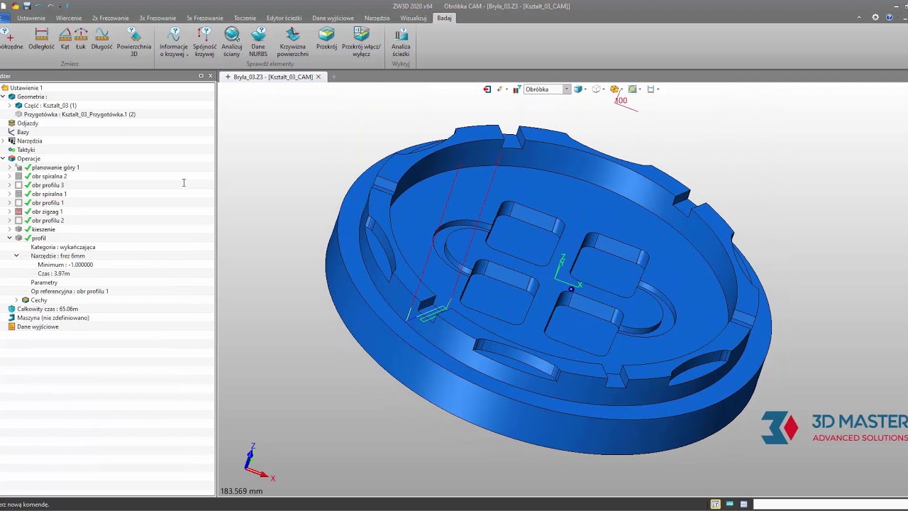Screen dimensions: 908x511
Task: Close the Bryla_03.Z3 document tab
Action: [x=319, y=77]
